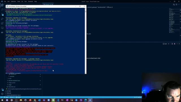Expand the single_server folder
This screenshot has height=102, width=181.
click(12, 83)
